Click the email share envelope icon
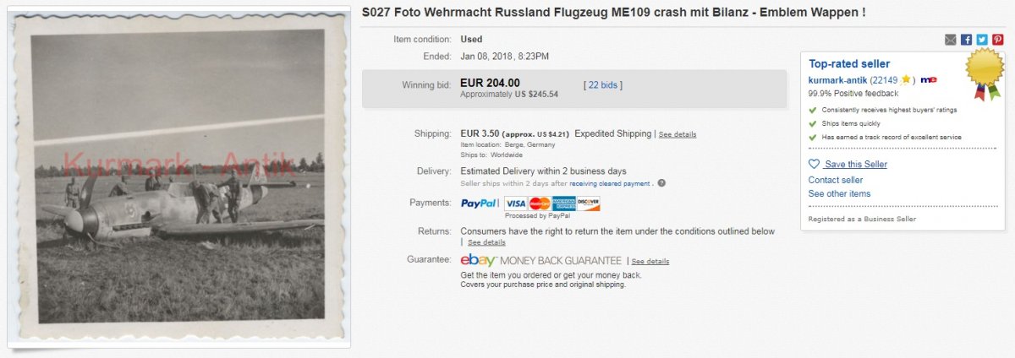1015x358 pixels. 951,40
